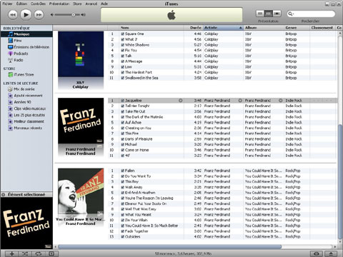
Task: Uncheck the Square One track
Action: tap(122, 34)
